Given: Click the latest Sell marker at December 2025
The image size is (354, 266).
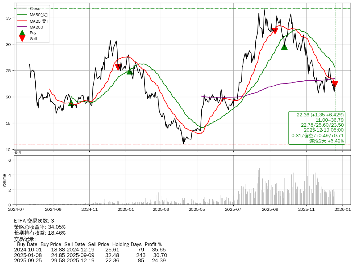Looking at the screenshot, I should tap(335, 84).
